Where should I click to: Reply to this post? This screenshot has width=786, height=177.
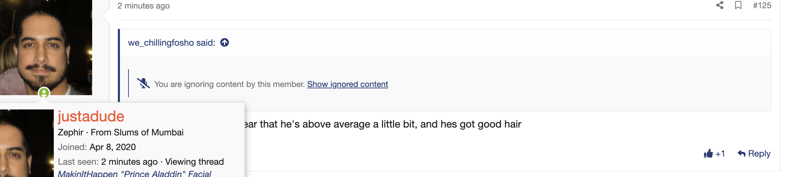pos(754,153)
